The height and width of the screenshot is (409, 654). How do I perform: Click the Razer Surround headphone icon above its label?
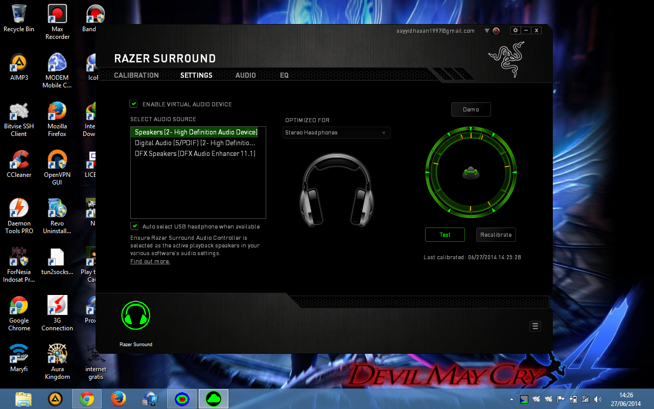coord(135,315)
